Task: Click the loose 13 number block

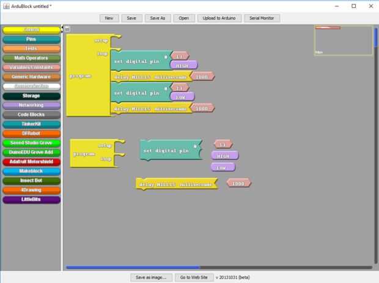Action: click(223, 145)
